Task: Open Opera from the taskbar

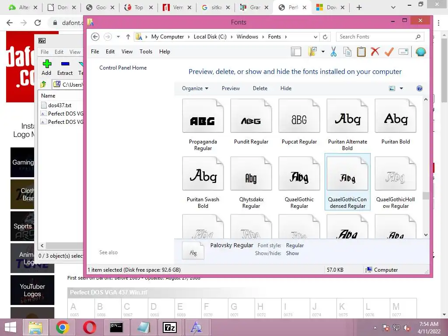Action: click(89, 327)
